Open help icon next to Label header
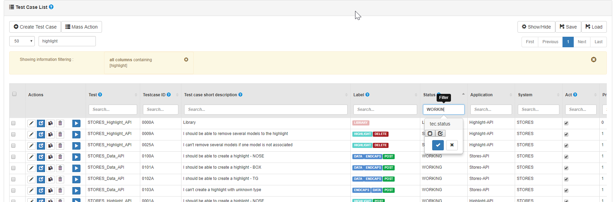 [x=367, y=95]
